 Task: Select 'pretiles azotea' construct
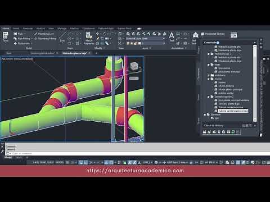click(226, 93)
